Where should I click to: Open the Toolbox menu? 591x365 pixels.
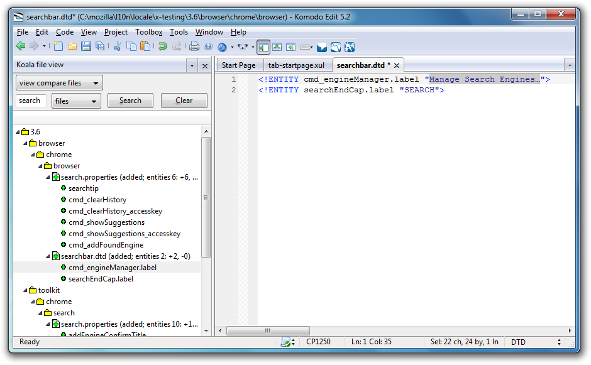coord(149,32)
